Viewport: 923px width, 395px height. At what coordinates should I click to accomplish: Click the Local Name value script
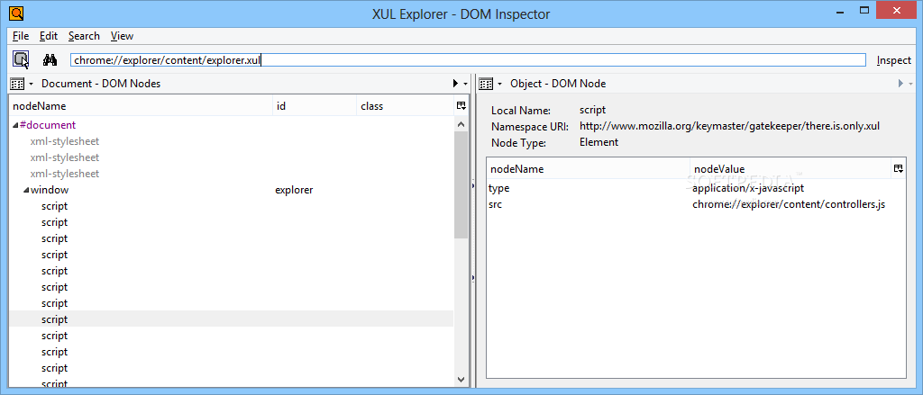592,110
